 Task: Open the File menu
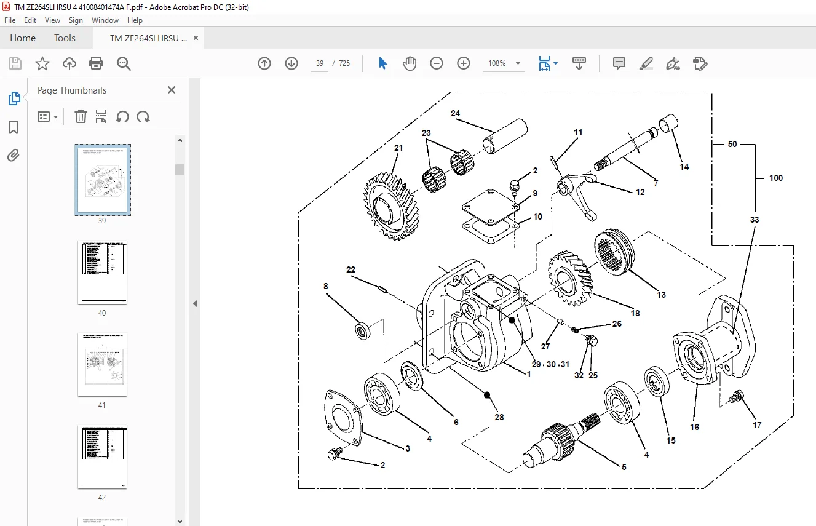point(10,20)
